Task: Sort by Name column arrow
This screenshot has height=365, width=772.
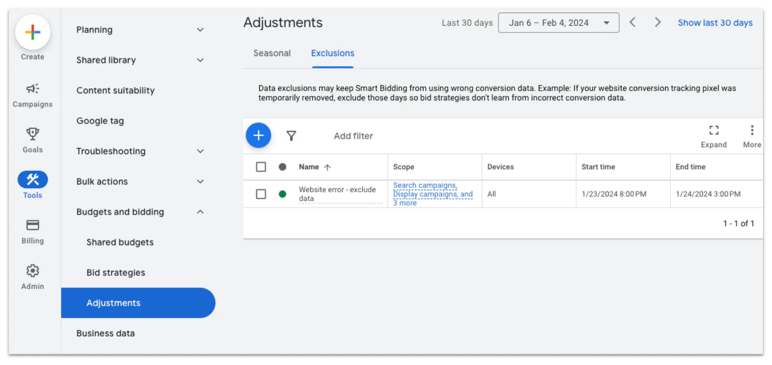Action: 327,167
